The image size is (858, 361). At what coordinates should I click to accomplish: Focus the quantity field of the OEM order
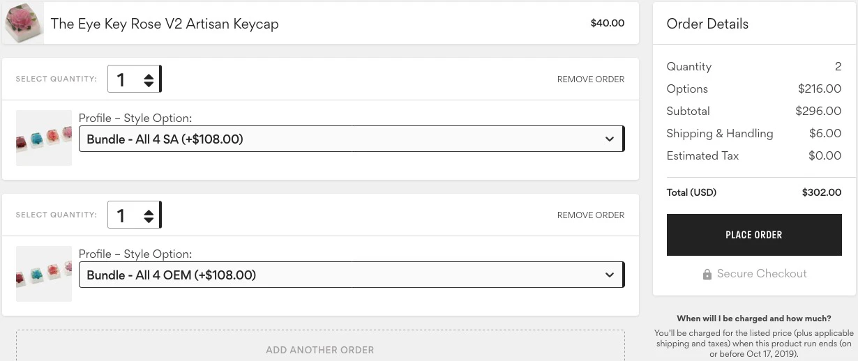124,215
